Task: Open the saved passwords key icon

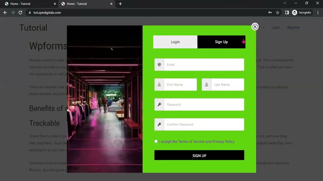Action: click(270, 13)
